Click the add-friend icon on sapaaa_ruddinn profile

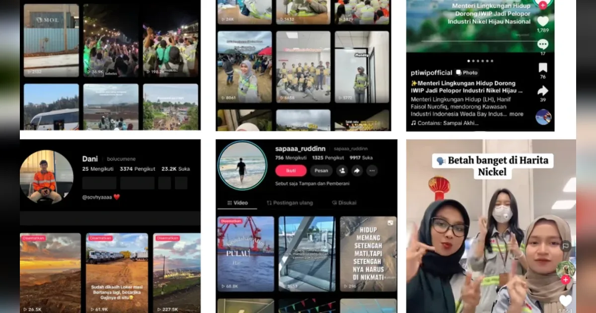point(342,170)
